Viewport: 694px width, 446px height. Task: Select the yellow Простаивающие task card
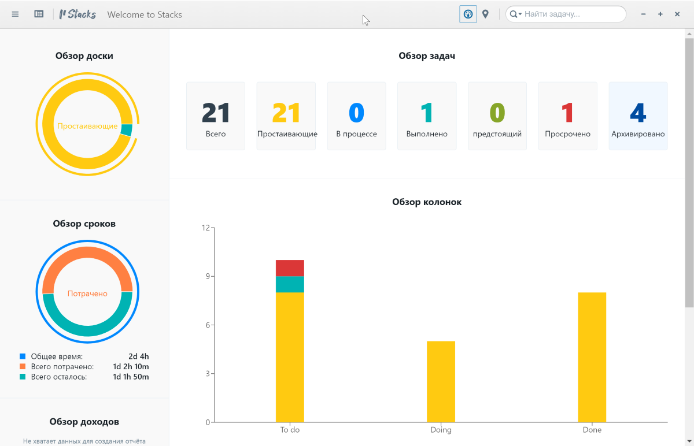286,116
